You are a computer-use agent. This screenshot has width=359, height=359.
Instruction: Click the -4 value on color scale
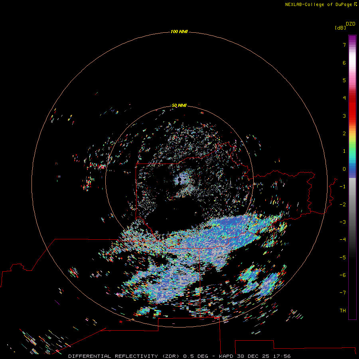pyautogui.click(x=343, y=240)
